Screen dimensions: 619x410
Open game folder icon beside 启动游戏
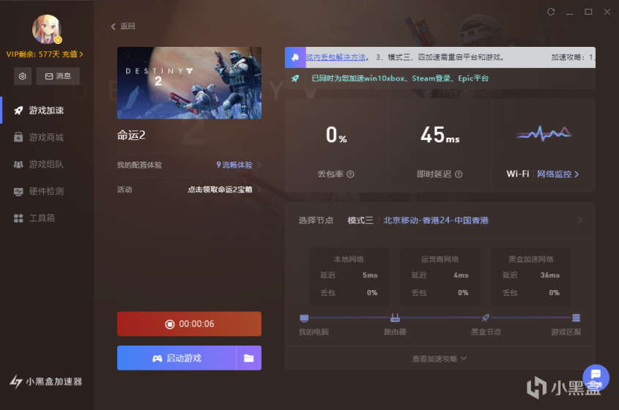(249, 358)
